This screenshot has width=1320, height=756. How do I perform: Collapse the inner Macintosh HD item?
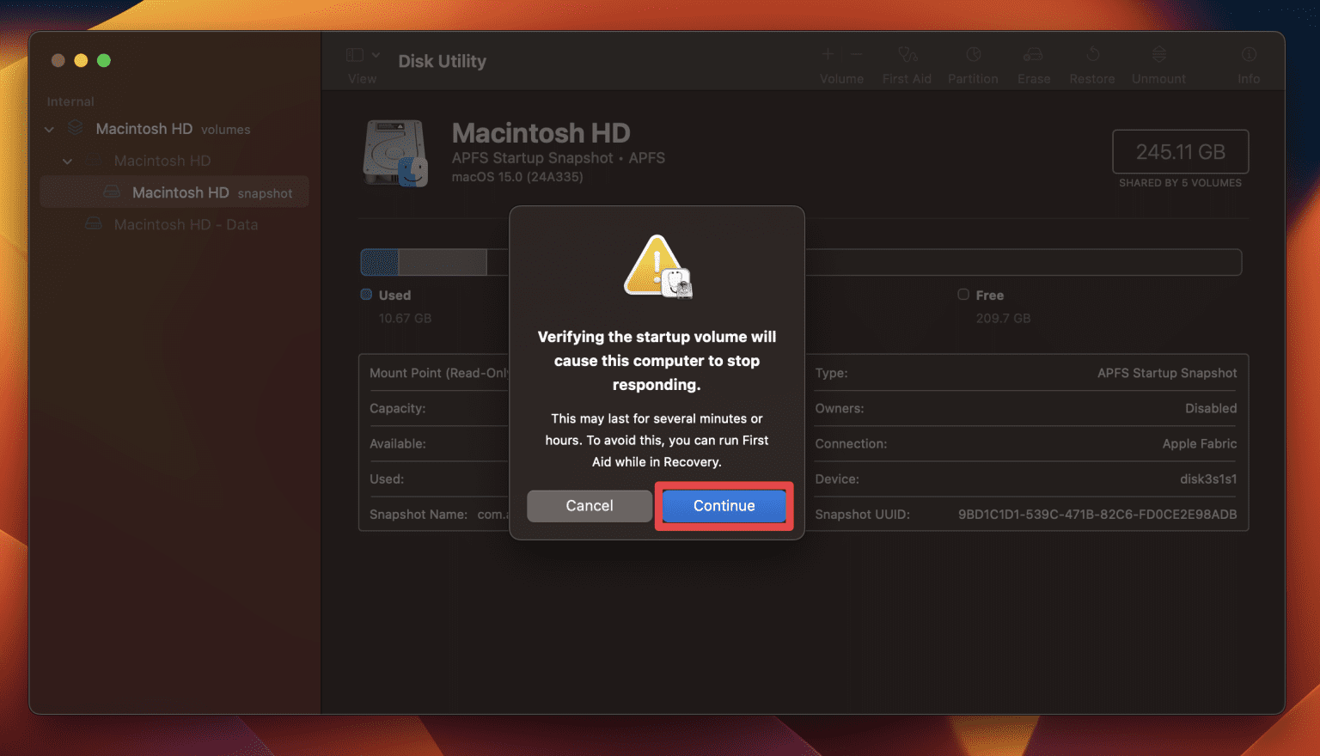(67, 161)
